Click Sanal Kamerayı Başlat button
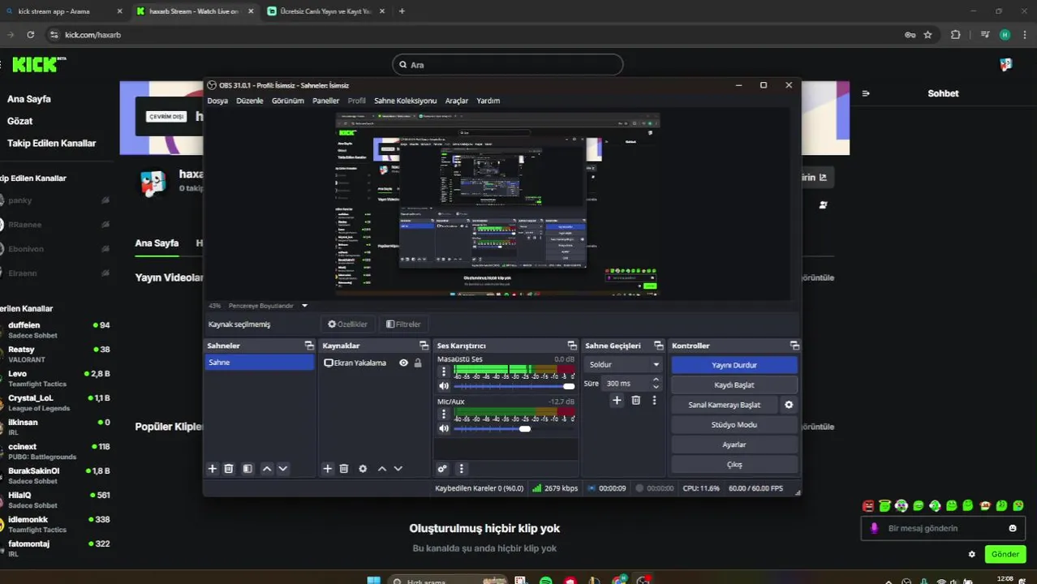The height and width of the screenshot is (584, 1037). coord(725,405)
